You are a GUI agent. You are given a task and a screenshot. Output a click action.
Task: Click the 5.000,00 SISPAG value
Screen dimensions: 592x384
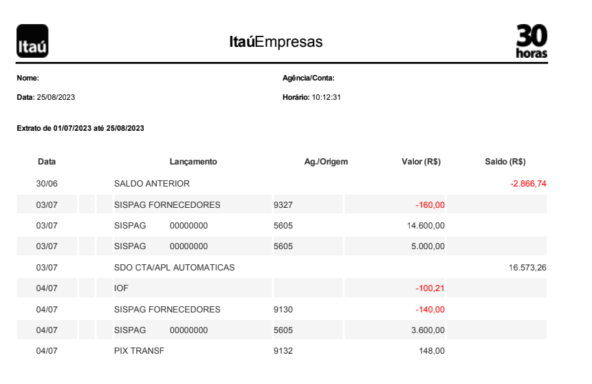(x=428, y=246)
